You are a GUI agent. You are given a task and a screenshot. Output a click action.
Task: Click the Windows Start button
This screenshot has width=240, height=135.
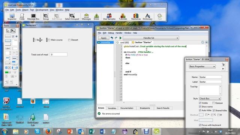(x=5, y=132)
